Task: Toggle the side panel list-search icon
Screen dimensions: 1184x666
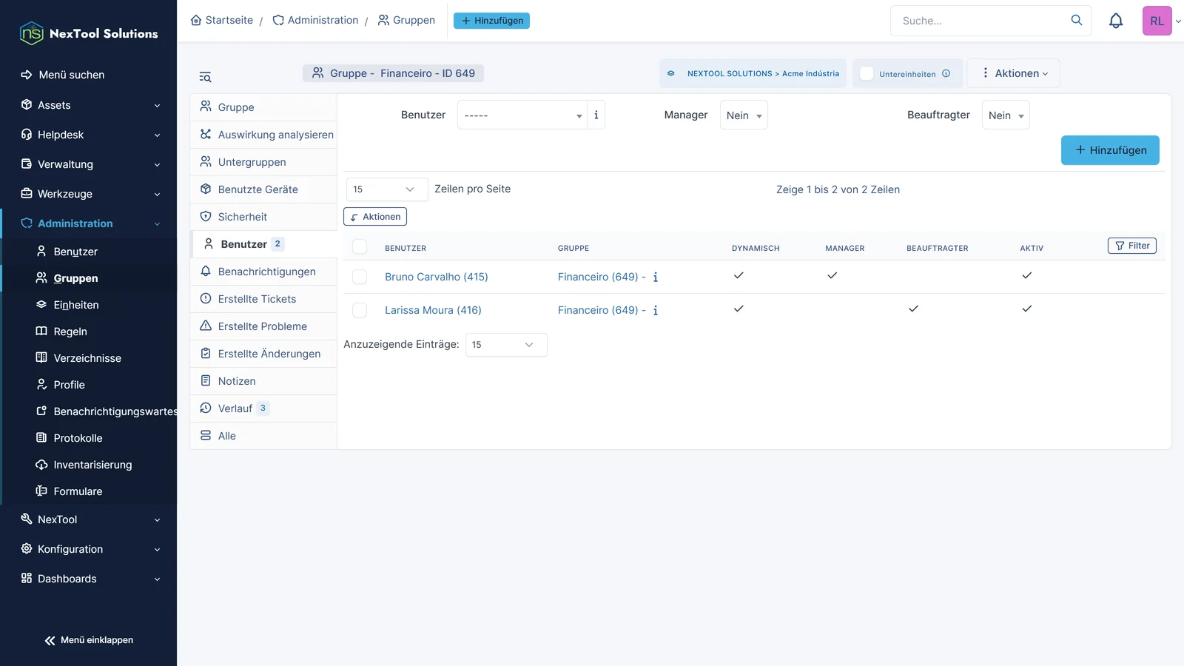Action: click(x=205, y=77)
